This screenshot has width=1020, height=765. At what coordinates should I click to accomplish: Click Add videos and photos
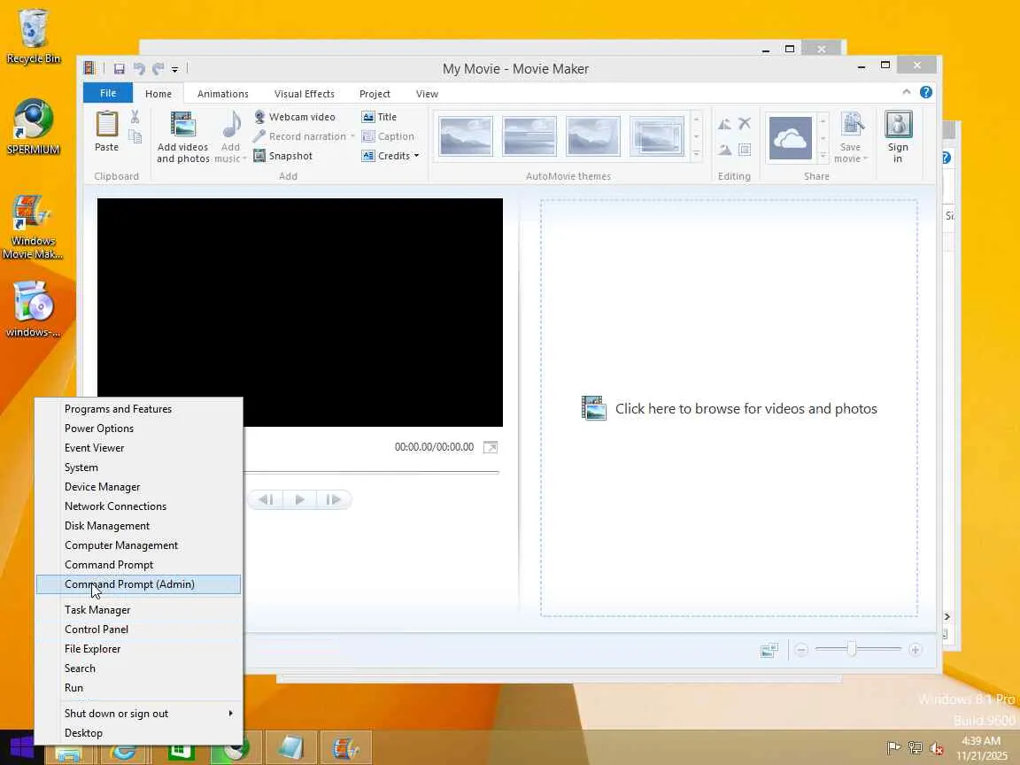click(182, 136)
